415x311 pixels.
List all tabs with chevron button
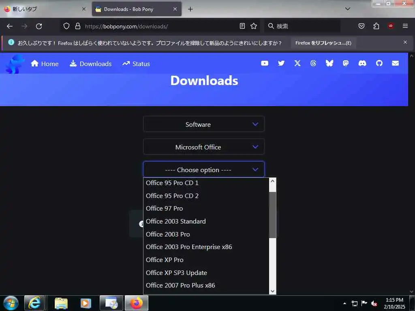pyautogui.click(x=348, y=9)
